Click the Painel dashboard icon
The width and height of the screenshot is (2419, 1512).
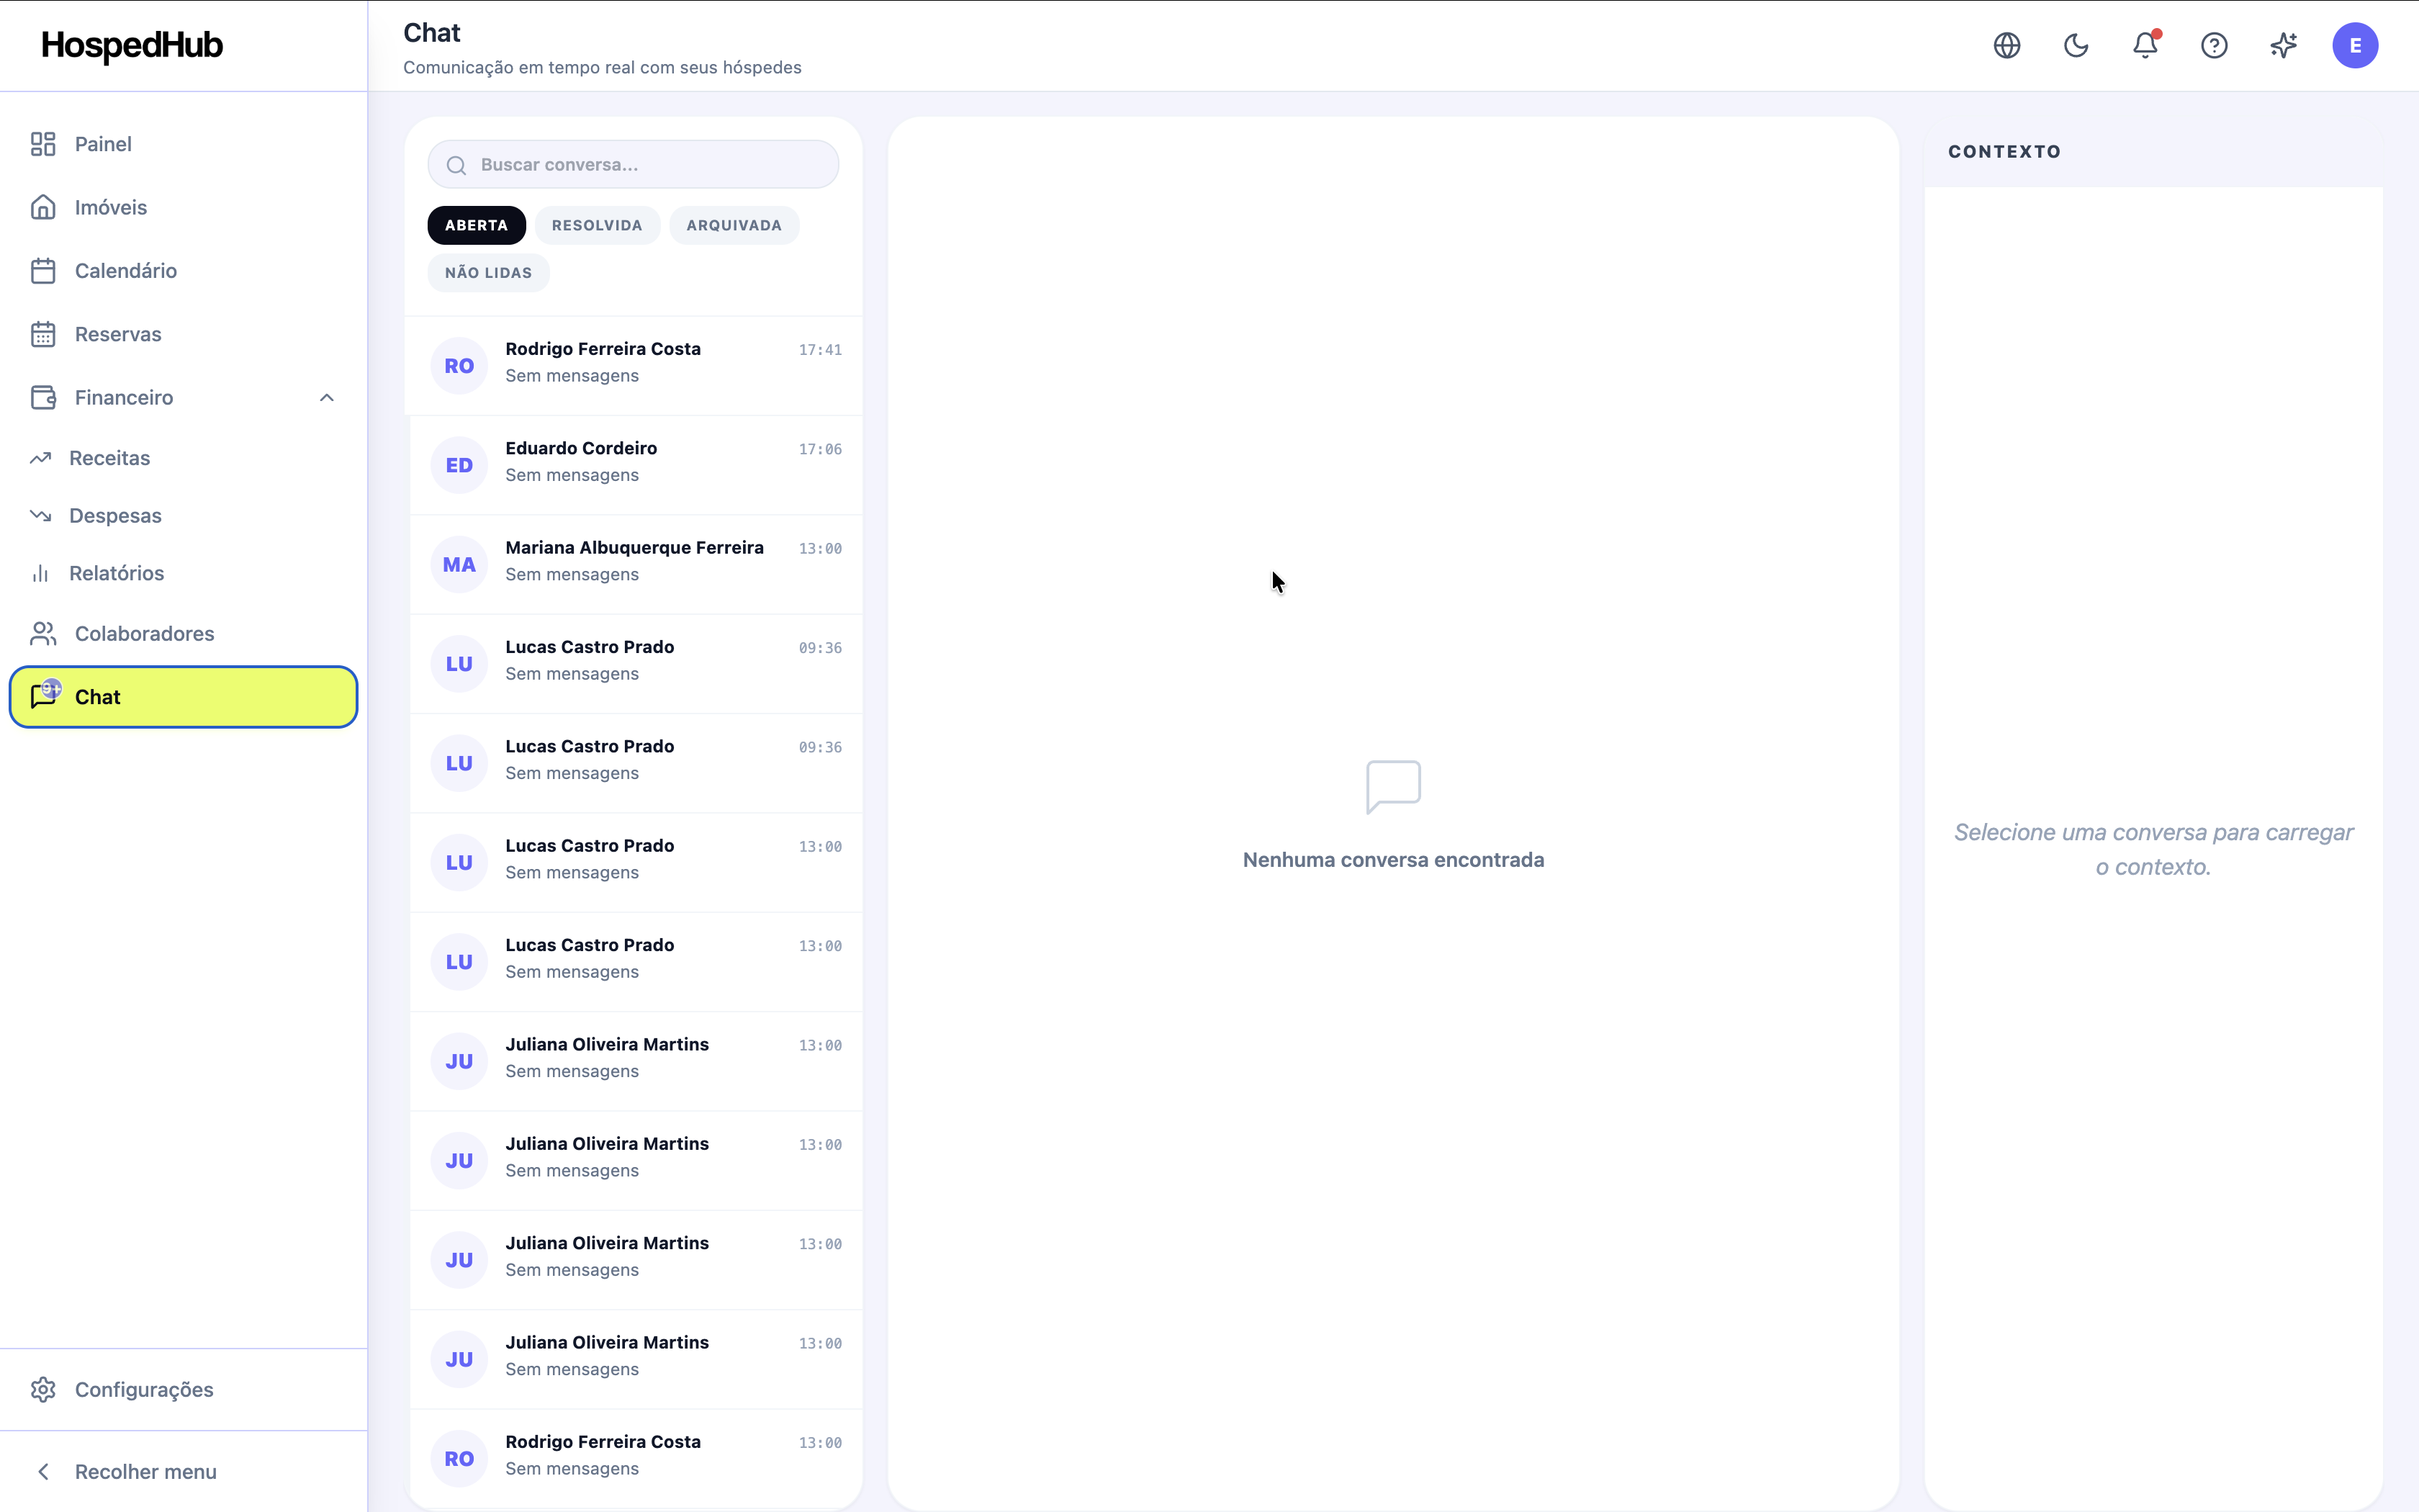pyautogui.click(x=43, y=144)
